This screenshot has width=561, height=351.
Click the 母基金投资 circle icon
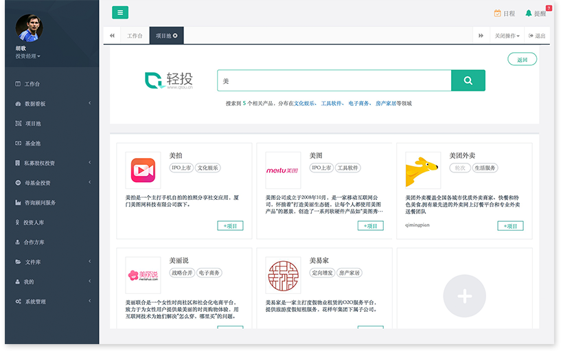[18, 183]
